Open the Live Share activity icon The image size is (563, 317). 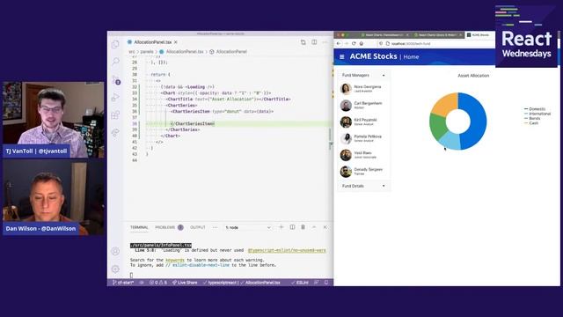tap(115, 133)
